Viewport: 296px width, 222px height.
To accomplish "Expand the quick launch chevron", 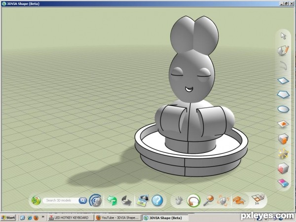I will [43, 217].
